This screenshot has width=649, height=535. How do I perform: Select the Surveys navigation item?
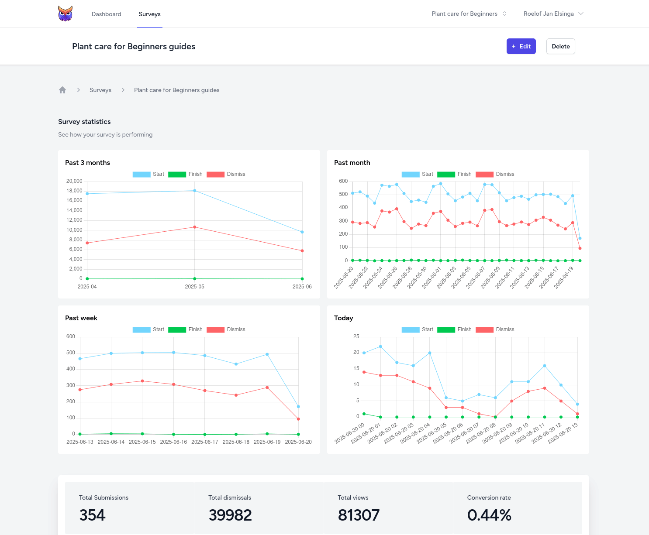[149, 14]
